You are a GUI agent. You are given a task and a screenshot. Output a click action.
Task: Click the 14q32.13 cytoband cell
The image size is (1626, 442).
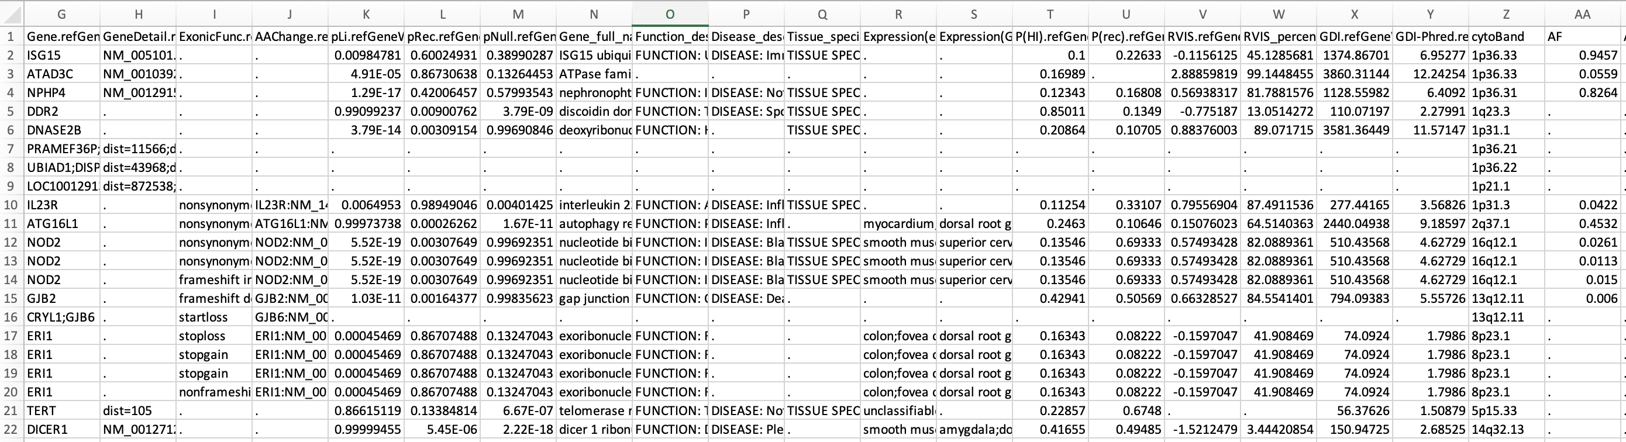(x=1507, y=429)
